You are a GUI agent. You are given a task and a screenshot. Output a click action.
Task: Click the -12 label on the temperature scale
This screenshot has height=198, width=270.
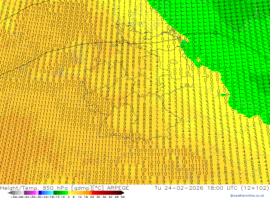[x=56, y=197]
